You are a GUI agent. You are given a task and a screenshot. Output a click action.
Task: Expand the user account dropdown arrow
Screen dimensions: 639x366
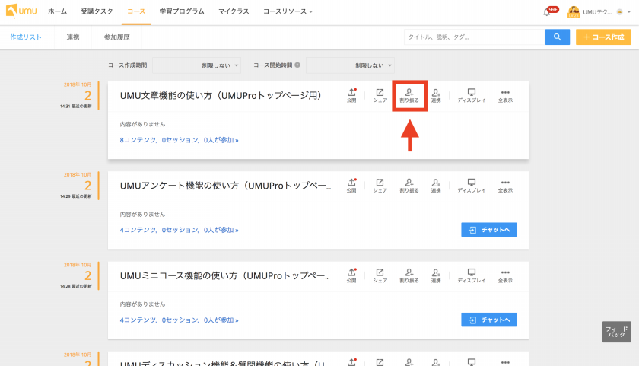click(628, 12)
